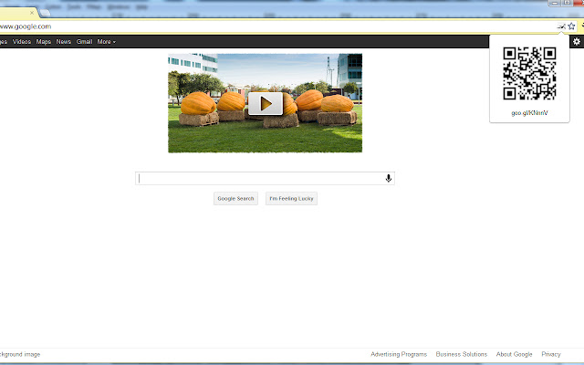Click the background image footer link

20,354
